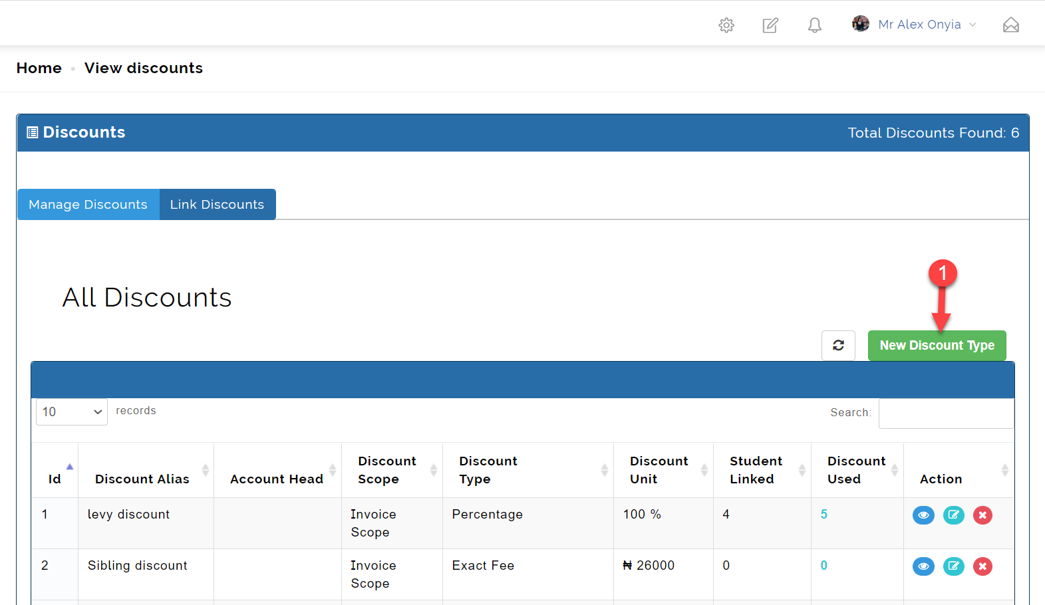The image size is (1045, 605).
Task: Click the edit note icon in header
Action: coord(770,25)
